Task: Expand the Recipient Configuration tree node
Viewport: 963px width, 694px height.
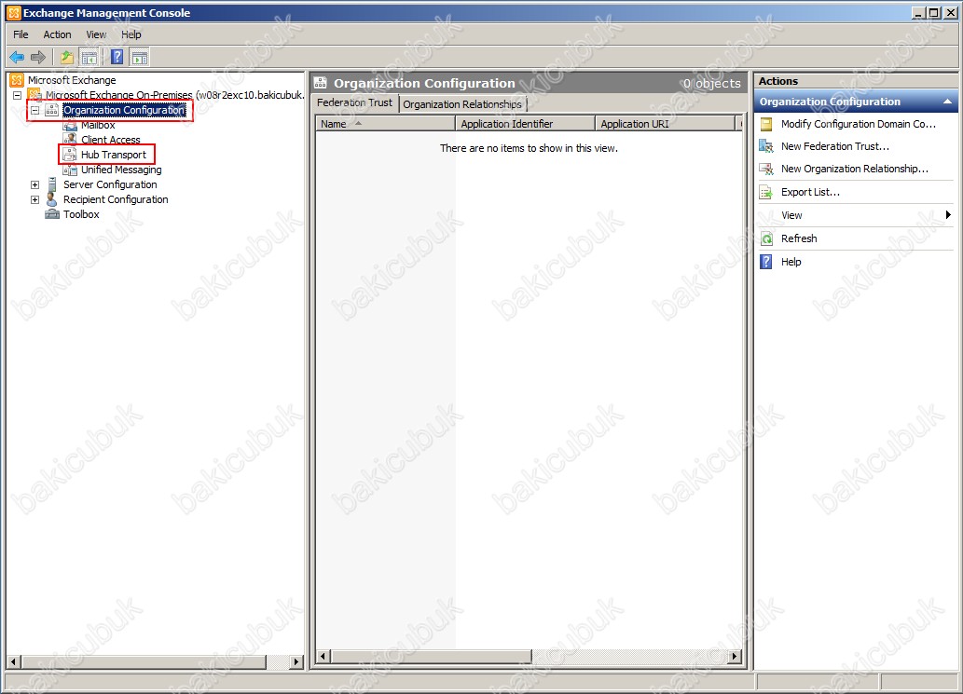Action: point(35,199)
